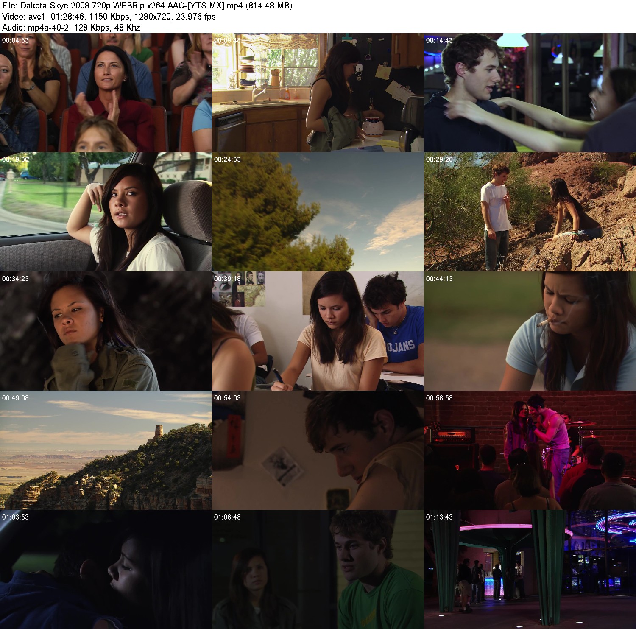
Task: Click the 01:08:48 timestamp label
Action: 227,517
